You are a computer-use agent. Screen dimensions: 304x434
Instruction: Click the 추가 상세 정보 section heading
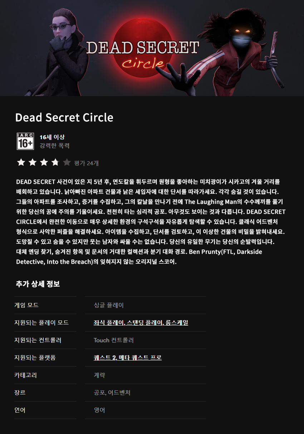[x=38, y=284]
